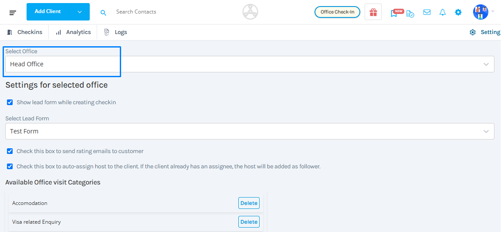Select the Visa related Enquiry row text
This screenshot has height=232, width=501.
click(x=37, y=222)
